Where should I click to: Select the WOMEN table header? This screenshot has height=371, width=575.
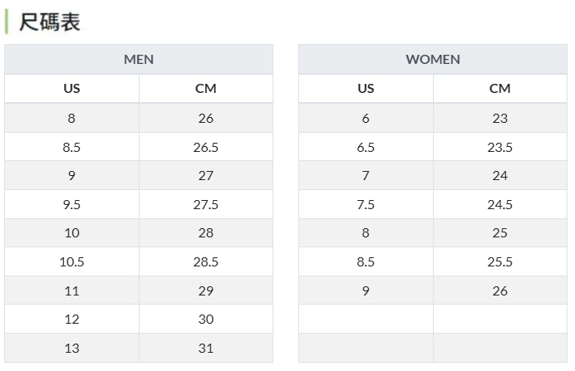(433, 60)
